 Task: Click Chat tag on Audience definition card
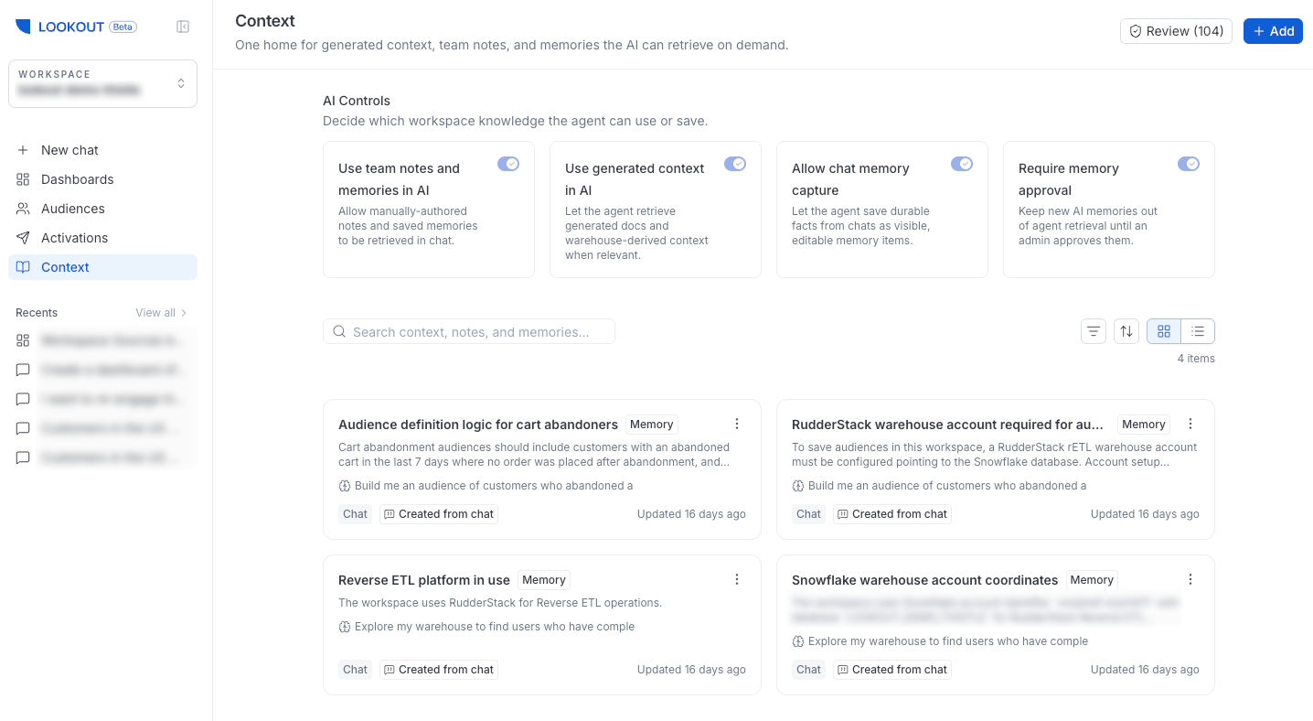click(x=355, y=514)
